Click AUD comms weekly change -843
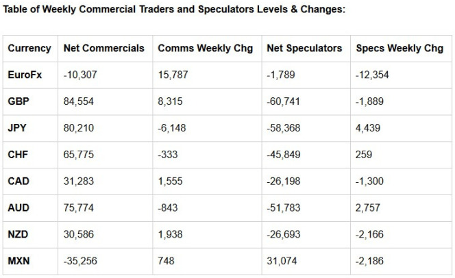This screenshot has height=278, width=455. [168, 208]
